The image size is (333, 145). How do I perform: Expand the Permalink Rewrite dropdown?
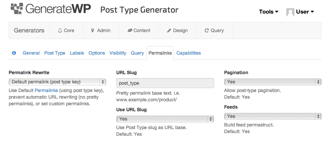(57, 82)
